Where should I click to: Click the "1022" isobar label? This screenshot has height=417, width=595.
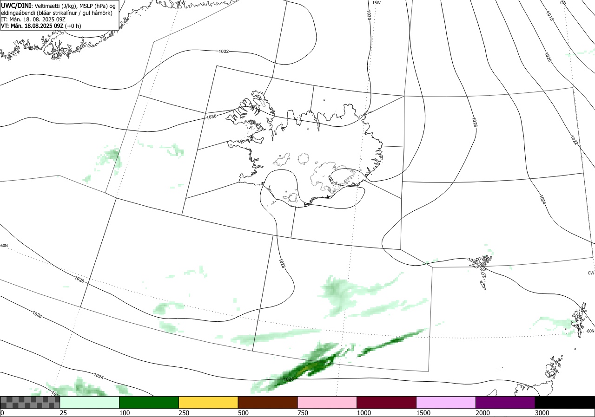pyautogui.click(x=574, y=140)
